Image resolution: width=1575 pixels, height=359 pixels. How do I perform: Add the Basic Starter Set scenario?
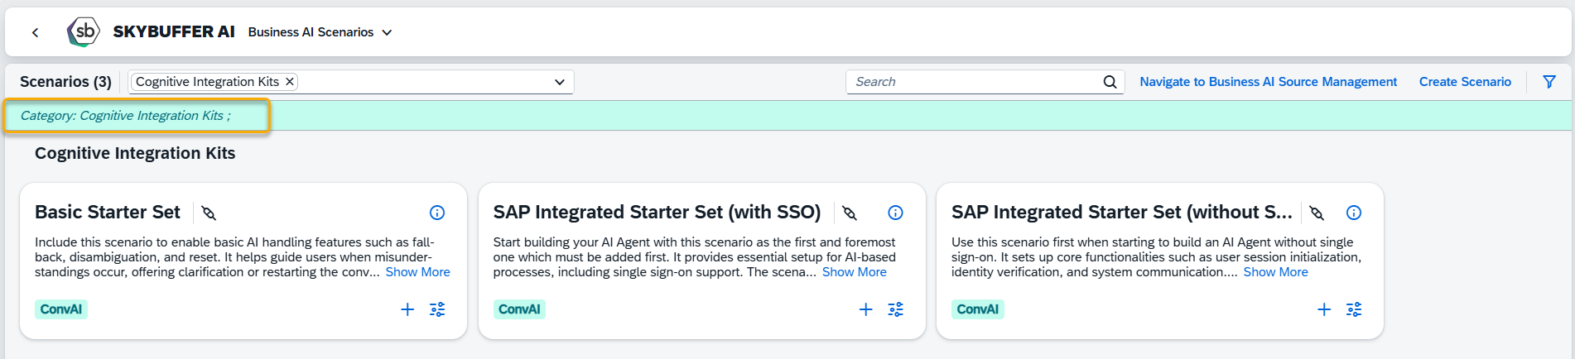[x=407, y=309]
